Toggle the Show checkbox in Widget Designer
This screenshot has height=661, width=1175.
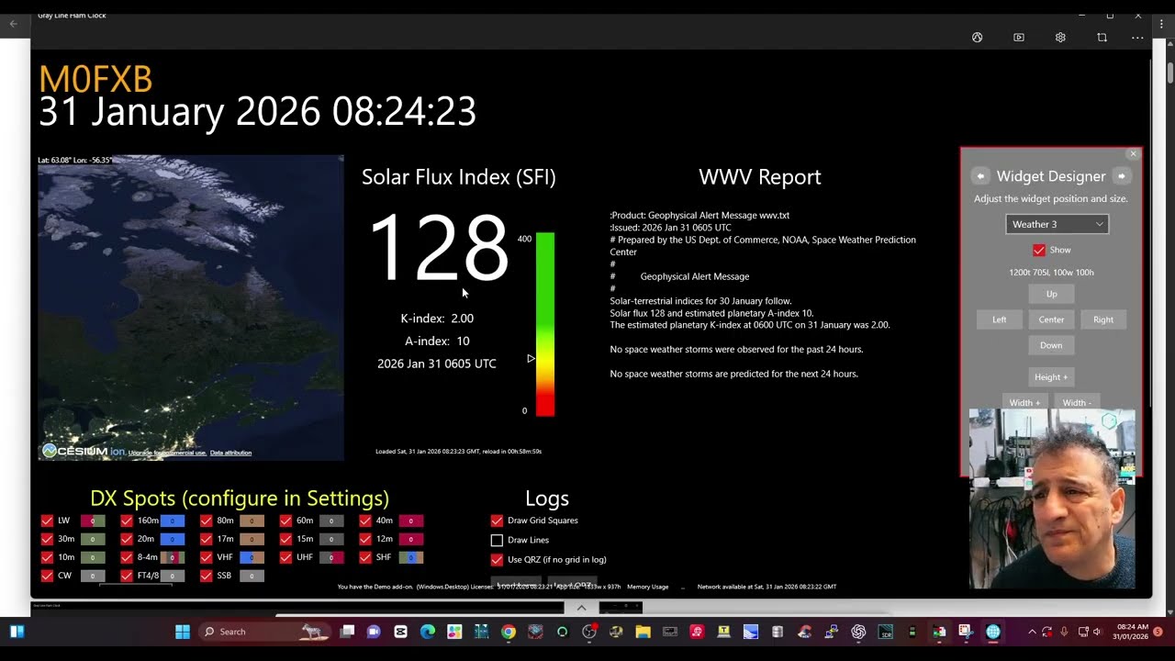tap(1039, 250)
